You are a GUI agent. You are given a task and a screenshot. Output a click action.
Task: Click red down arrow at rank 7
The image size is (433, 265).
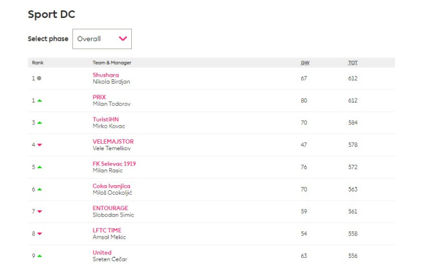point(39,211)
